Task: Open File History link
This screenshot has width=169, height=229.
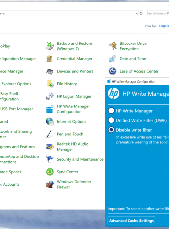Action: tap(67, 84)
